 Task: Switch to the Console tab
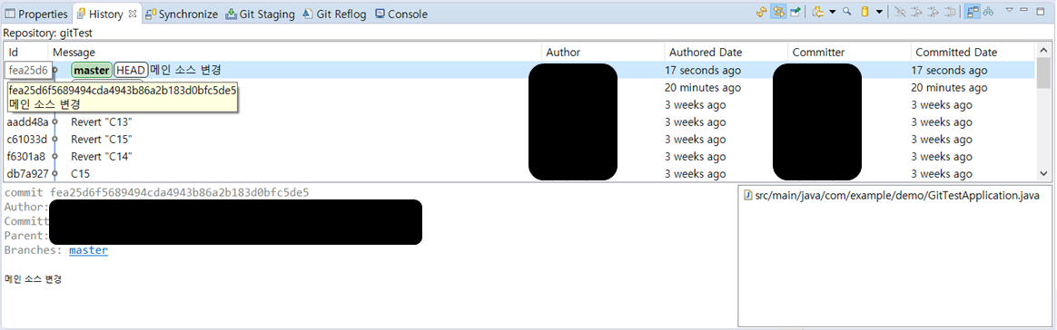[401, 14]
